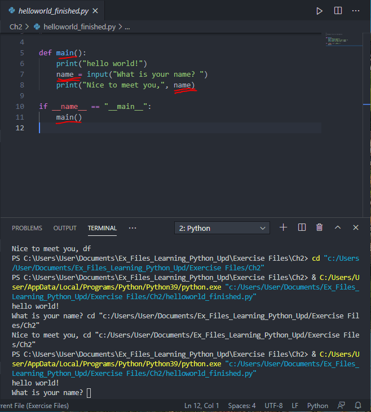Show additional panel views via ellipsis
Viewport: 371px width, 412px height.
(132, 228)
